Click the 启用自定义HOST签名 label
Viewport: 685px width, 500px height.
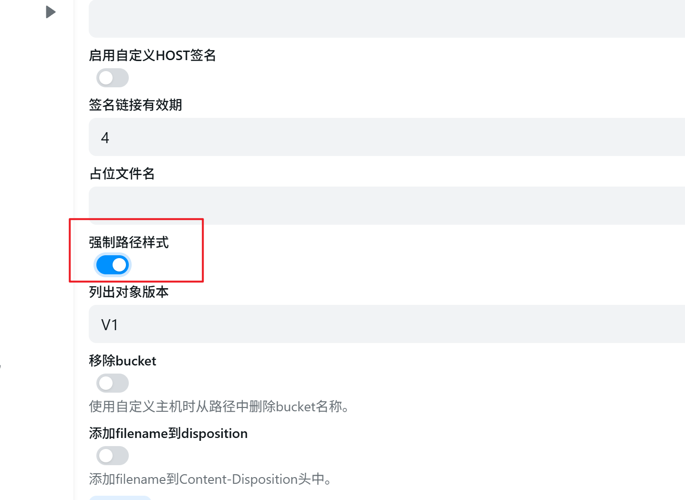(153, 55)
